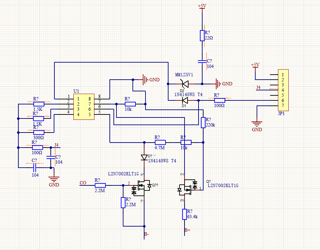Viewport: 320px width, 250px height.
Task: Click the L2N7002KLT1G label right of Q? MOSFET
Action: coord(223,185)
